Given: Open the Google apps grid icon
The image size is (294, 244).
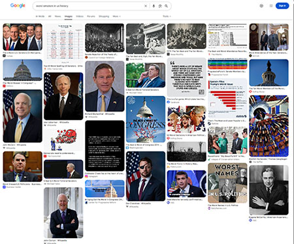Looking at the screenshot, I should coord(271,6).
